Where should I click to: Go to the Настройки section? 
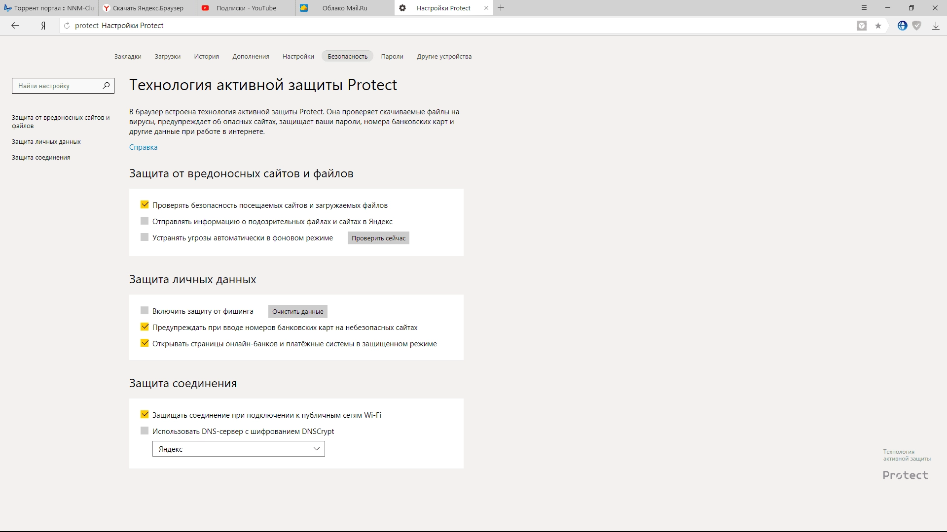click(x=298, y=57)
